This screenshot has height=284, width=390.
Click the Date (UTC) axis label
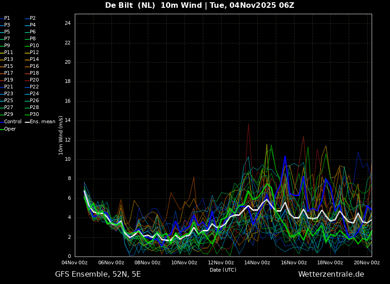coord(223,270)
